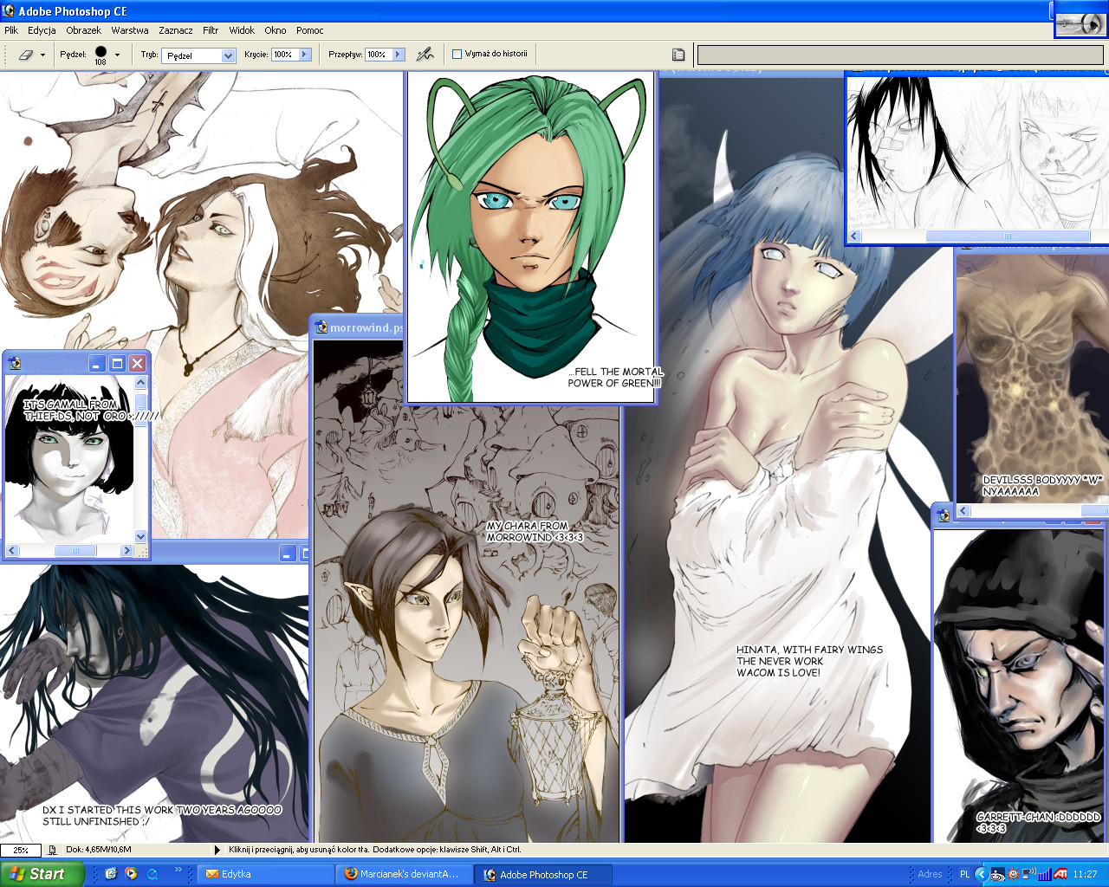
Task: Launch the media player quick launch icon
Action: 131,874
